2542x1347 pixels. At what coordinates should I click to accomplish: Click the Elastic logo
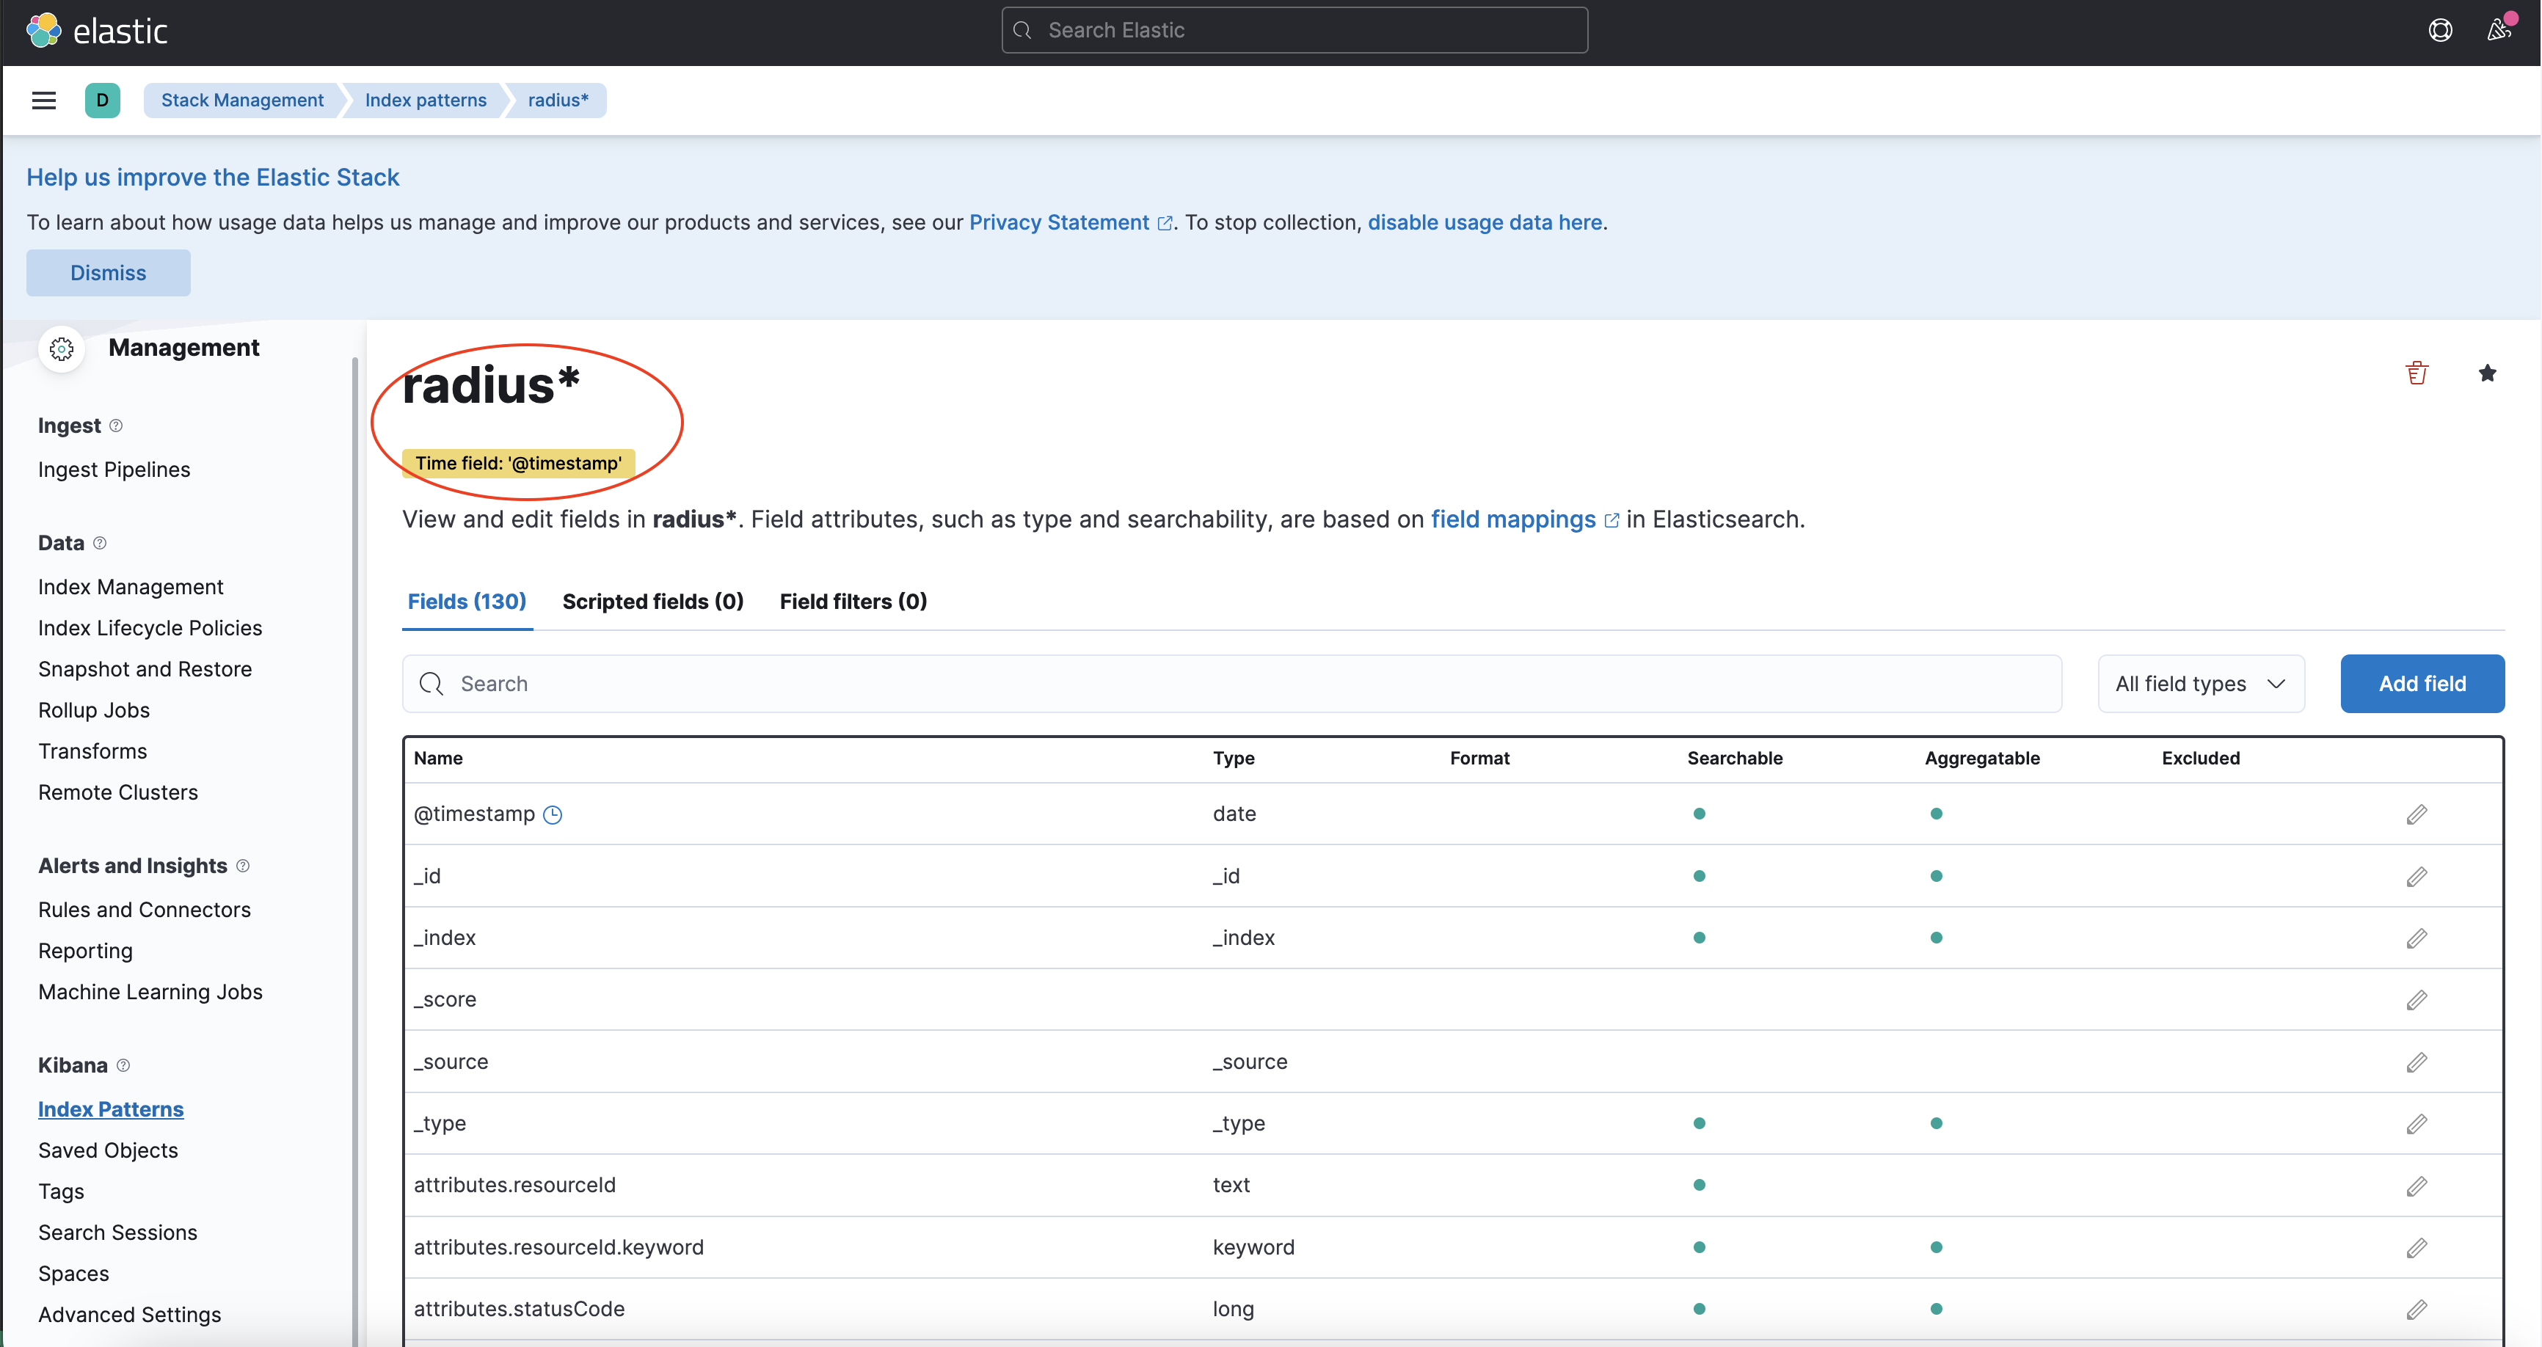97,31
